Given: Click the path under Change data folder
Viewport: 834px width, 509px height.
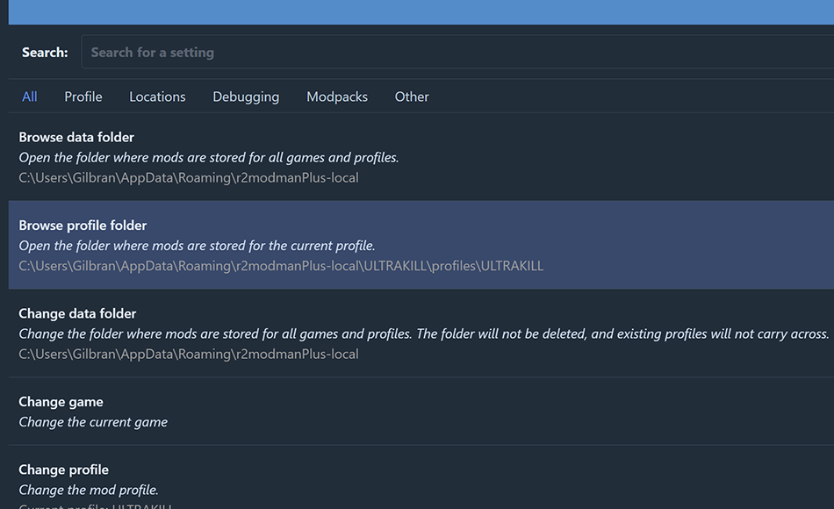Looking at the screenshot, I should pos(188,355).
